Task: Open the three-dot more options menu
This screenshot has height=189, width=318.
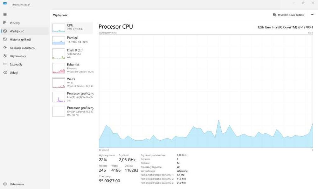Action: (x=313, y=15)
